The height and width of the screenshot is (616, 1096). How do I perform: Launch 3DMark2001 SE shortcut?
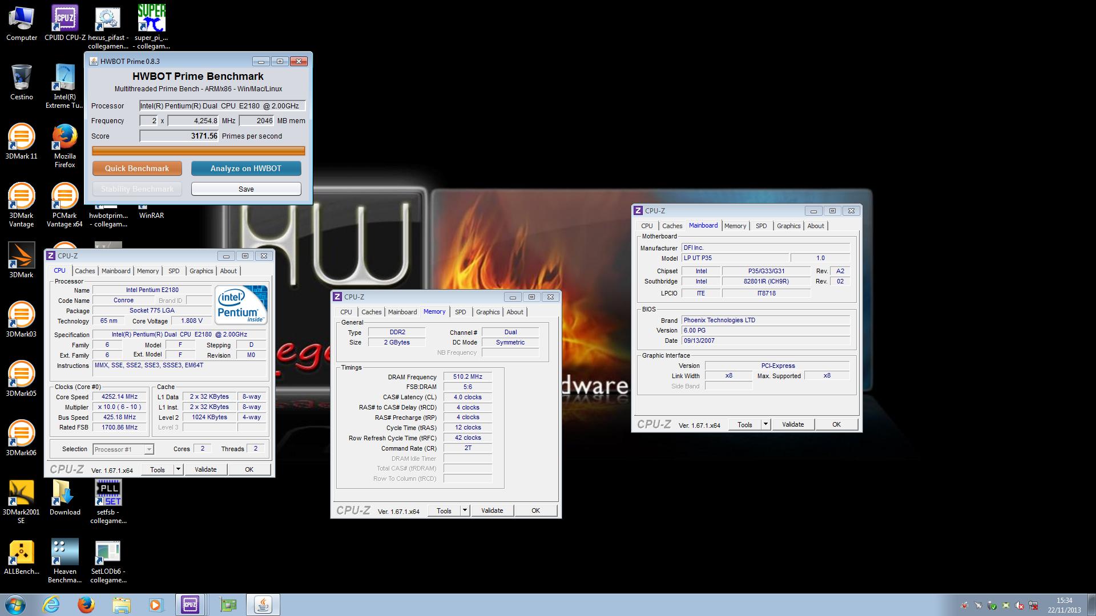pyautogui.click(x=22, y=502)
